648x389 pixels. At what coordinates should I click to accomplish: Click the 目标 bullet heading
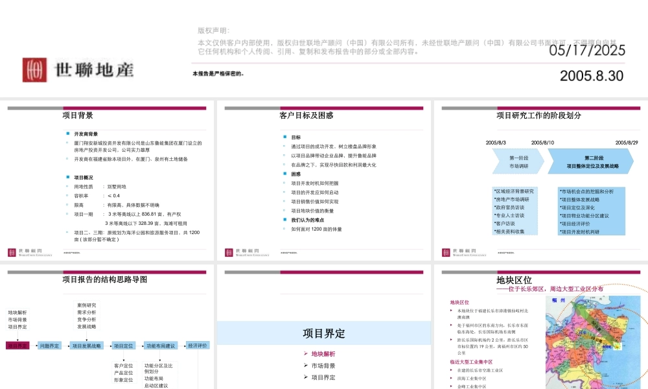(296, 137)
